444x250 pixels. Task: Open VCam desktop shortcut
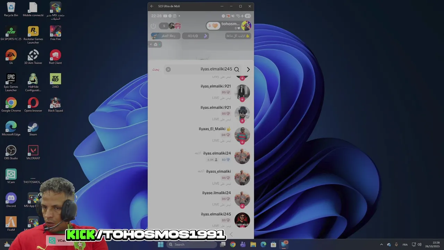click(x=11, y=176)
